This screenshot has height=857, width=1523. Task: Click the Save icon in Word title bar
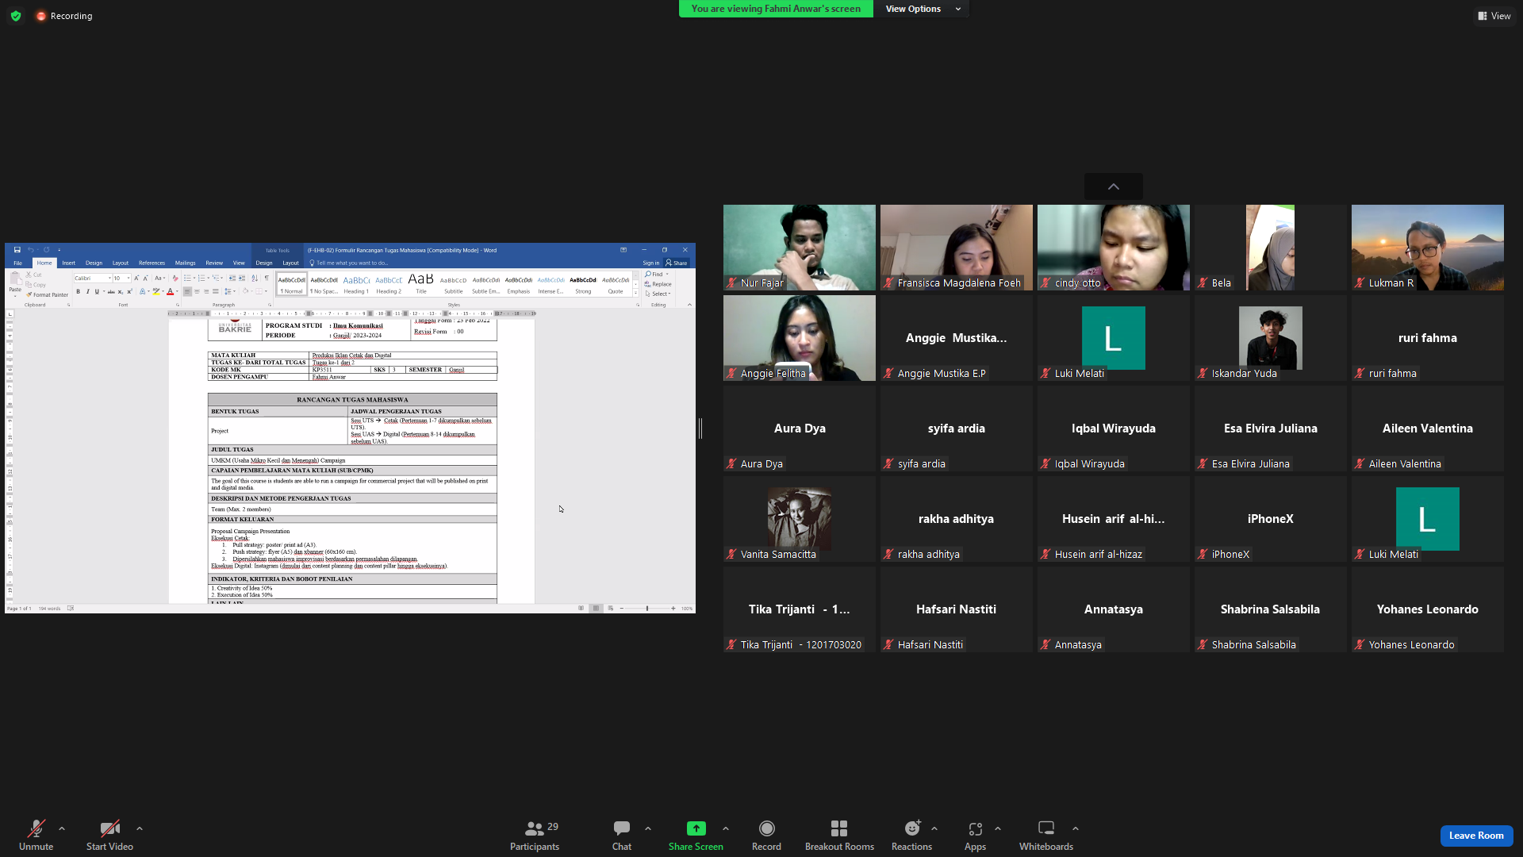tap(17, 250)
